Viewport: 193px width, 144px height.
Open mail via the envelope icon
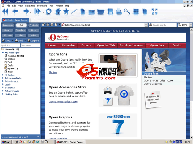click(x=91, y=12)
